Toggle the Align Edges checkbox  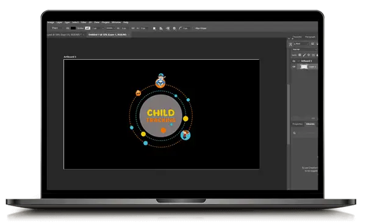[193, 28]
